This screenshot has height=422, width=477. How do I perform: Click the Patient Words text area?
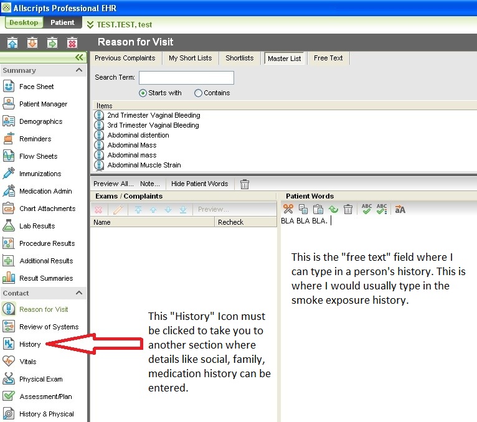click(379, 319)
